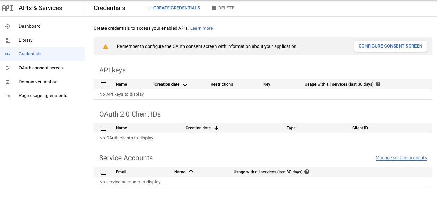Click the sort arrow beside OAuth Creation date

(x=216, y=128)
